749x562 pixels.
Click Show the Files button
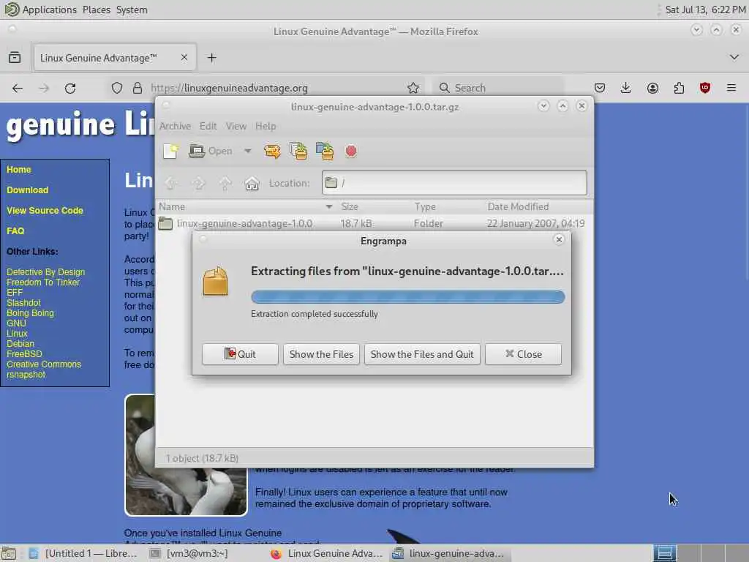(x=321, y=354)
